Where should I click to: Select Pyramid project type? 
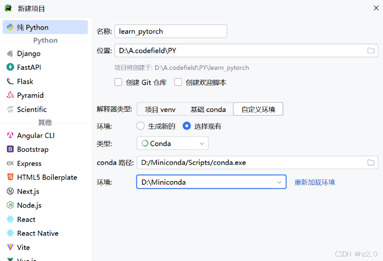click(x=45, y=95)
